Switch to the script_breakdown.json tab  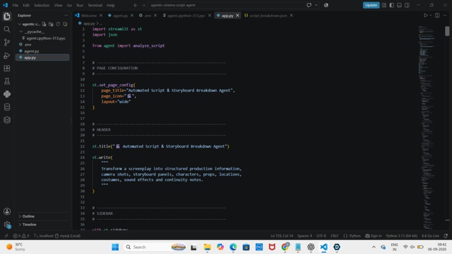pyautogui.click(x=268, y=16)
